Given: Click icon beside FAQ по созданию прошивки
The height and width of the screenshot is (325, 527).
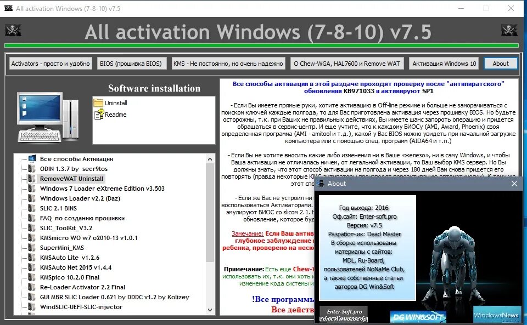Looking at the screenshot, I should [x=32, y=218].
